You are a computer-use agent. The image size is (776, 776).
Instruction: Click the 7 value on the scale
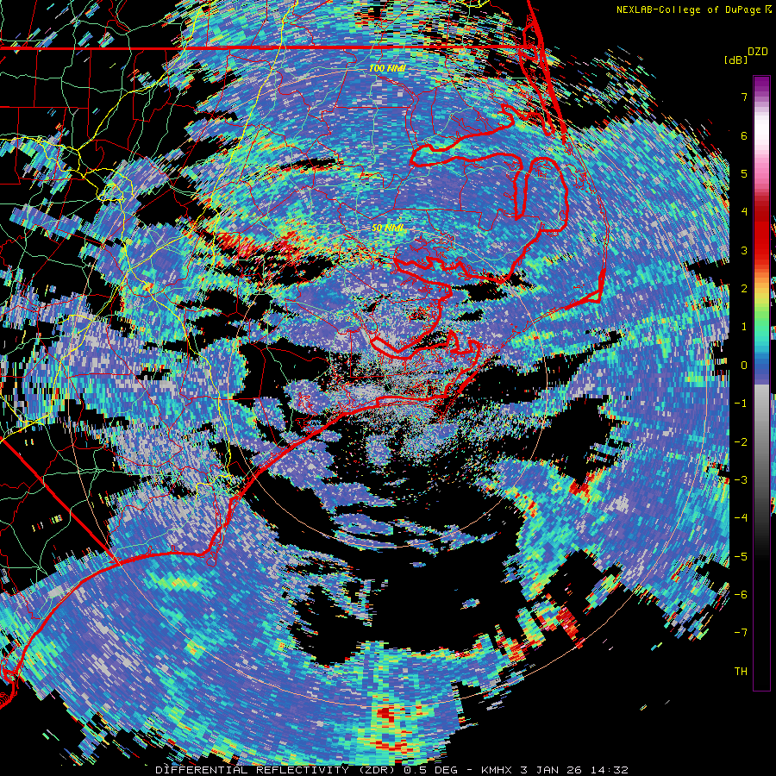(744, 97)
